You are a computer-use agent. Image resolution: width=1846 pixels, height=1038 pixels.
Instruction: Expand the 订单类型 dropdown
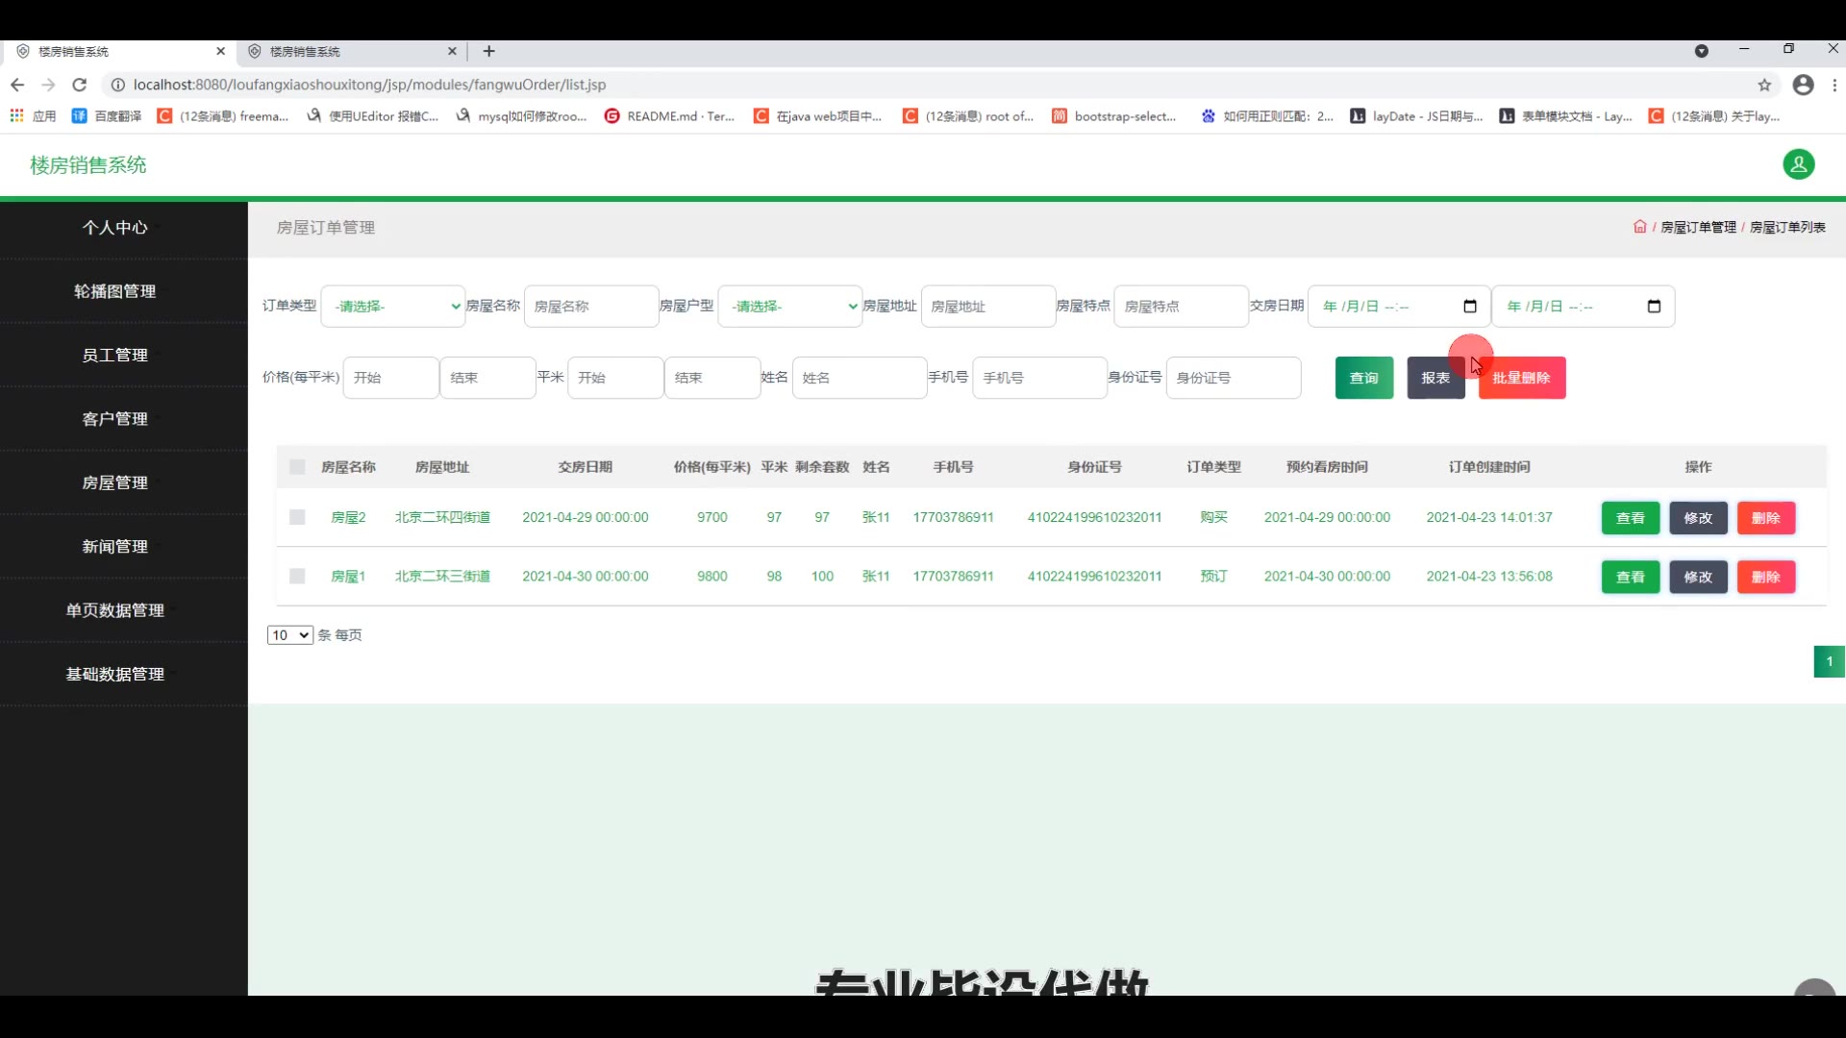[393, 307]
